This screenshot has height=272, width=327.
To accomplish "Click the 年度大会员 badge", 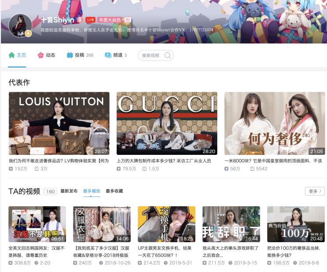I will tap(110, 20).
